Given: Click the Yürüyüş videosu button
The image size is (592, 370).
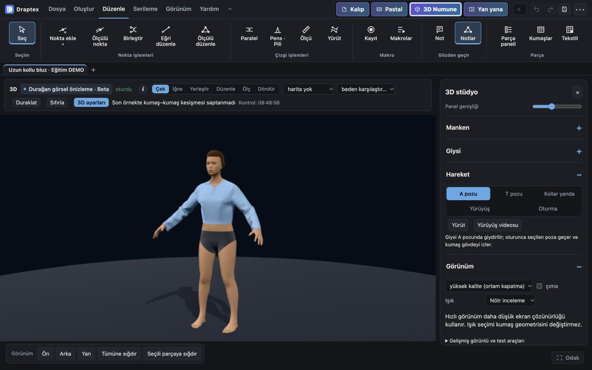Looking at the screenshot, I should (x=497, y=225).
